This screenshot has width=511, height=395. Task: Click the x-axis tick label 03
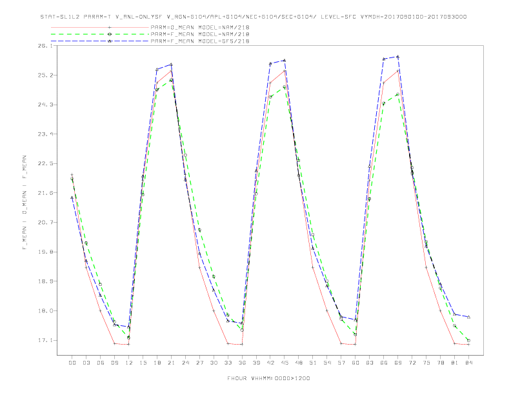click(86, 363)
